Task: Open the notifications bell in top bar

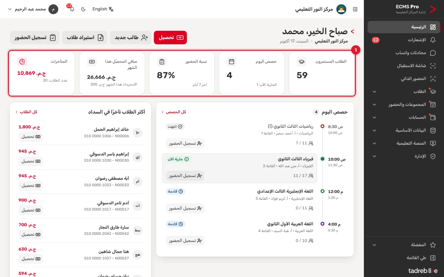Action: 72,9
